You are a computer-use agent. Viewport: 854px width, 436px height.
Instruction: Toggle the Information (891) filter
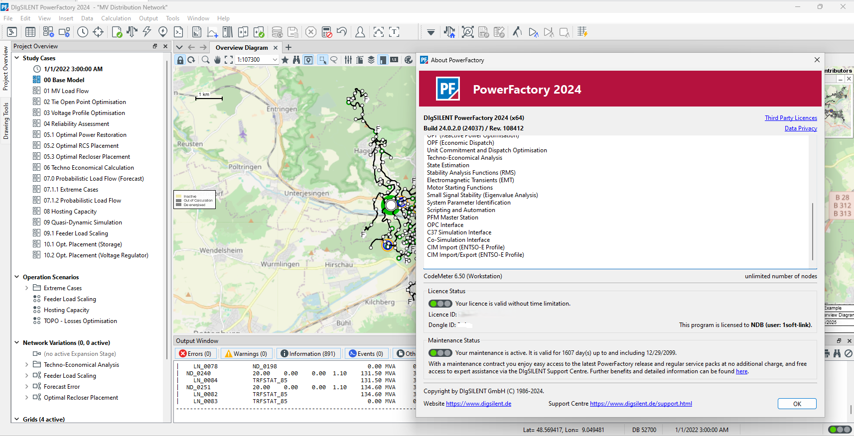pyautogui.click(x=308, y=353)
